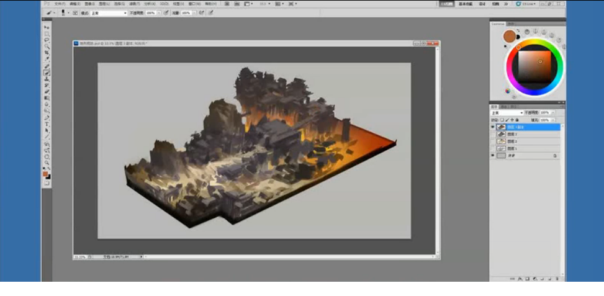604x296 pixels.
Task: Switch to the 路径 tab
Action: (513, 107)
